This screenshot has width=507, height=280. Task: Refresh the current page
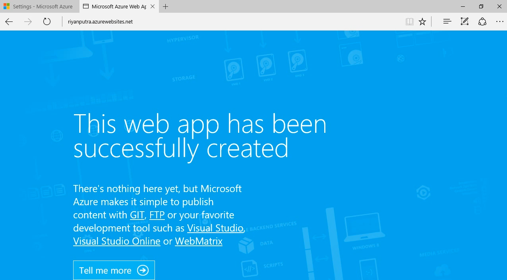coord(47,21)
